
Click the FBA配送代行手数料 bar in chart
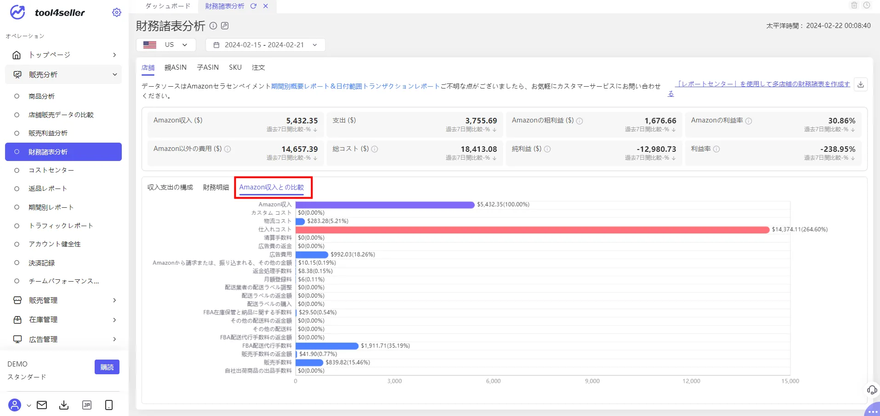pyautogui.click(x=327, y=346)
